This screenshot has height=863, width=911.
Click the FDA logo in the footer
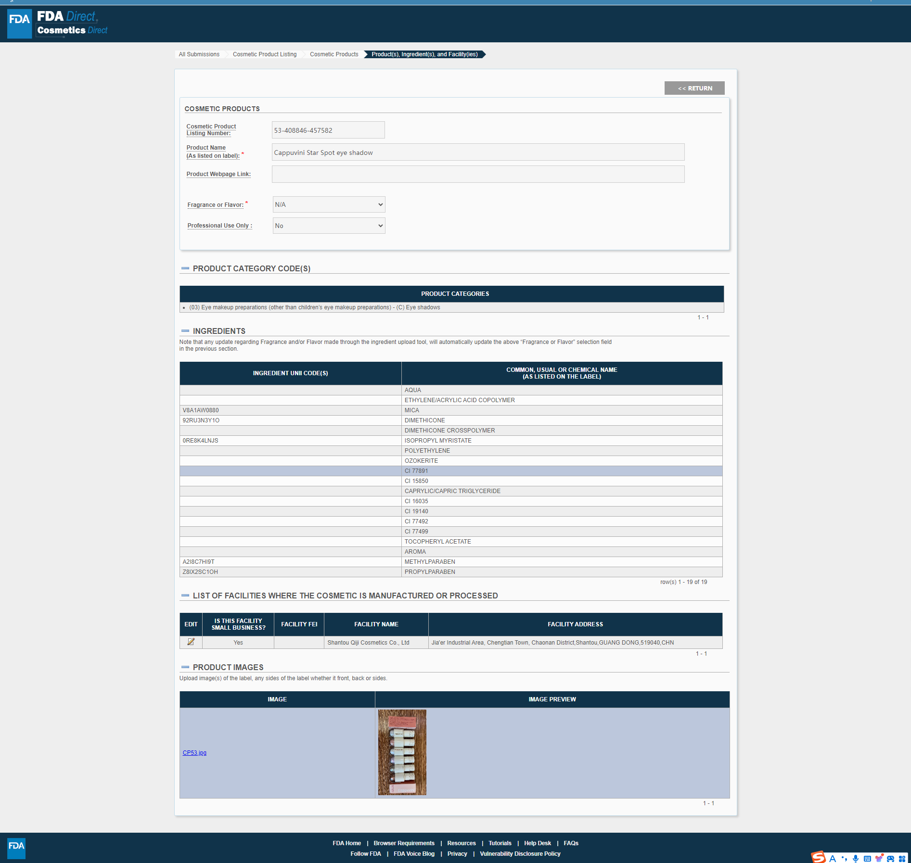pyautogui.click(x=16, y=848)
